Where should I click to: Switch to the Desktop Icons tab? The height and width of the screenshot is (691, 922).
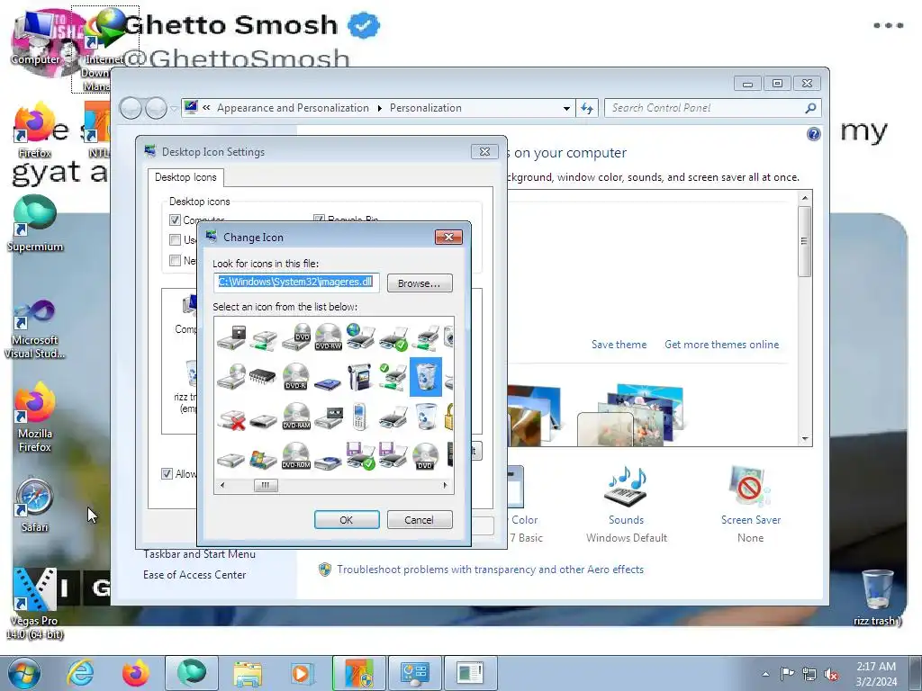[185, 177]
